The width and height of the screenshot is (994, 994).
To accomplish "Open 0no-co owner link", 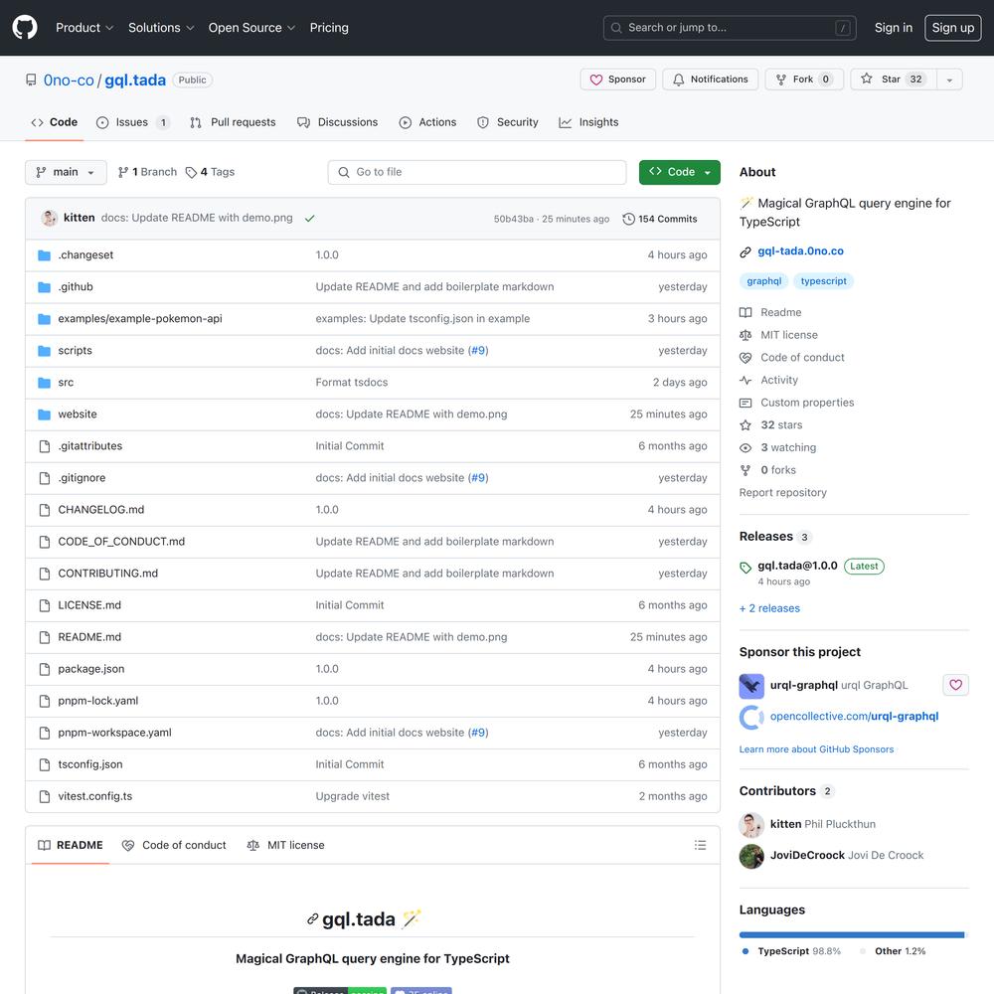I will (x=69, y=81).
